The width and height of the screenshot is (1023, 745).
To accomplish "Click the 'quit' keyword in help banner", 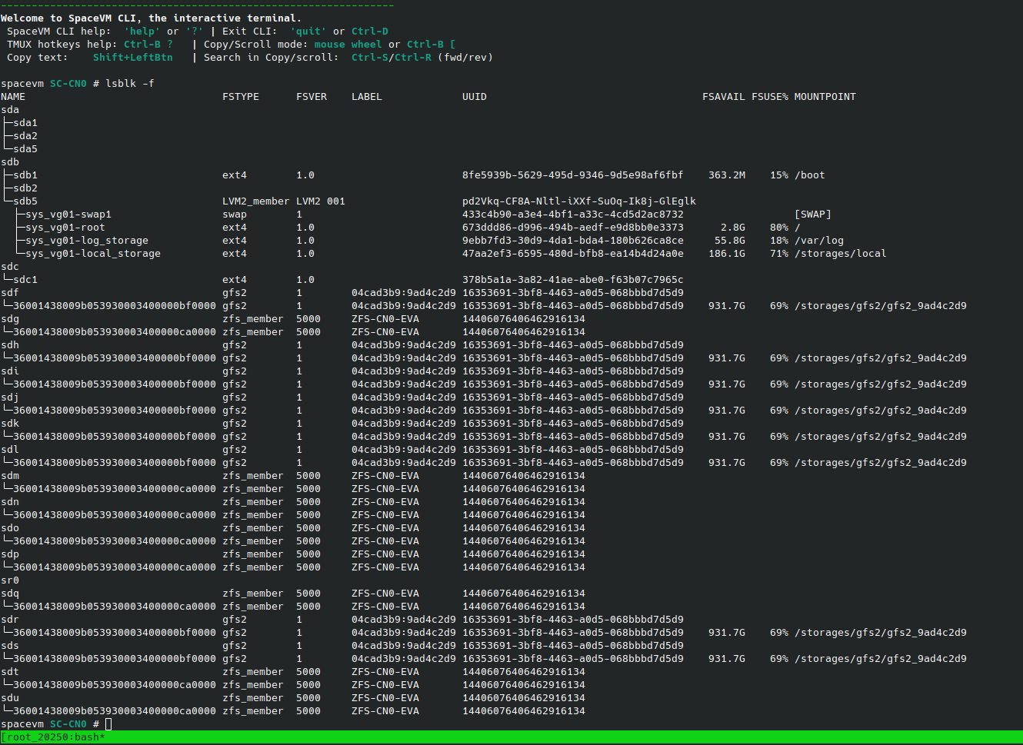I will (x=308, y=32).
